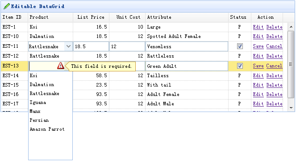Sort by the List Price column header
The height and width of the screenshot is (162, 296).
click(x=91, y=17)
